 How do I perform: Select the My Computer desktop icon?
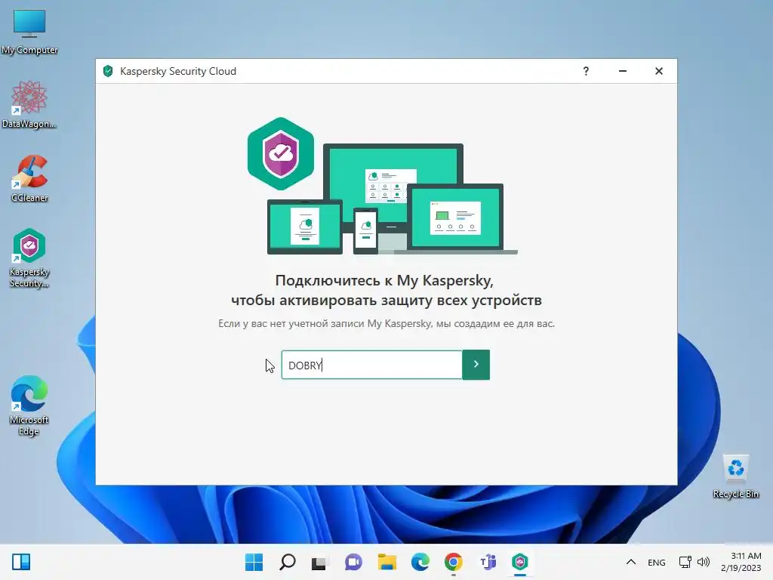(29, 32)
